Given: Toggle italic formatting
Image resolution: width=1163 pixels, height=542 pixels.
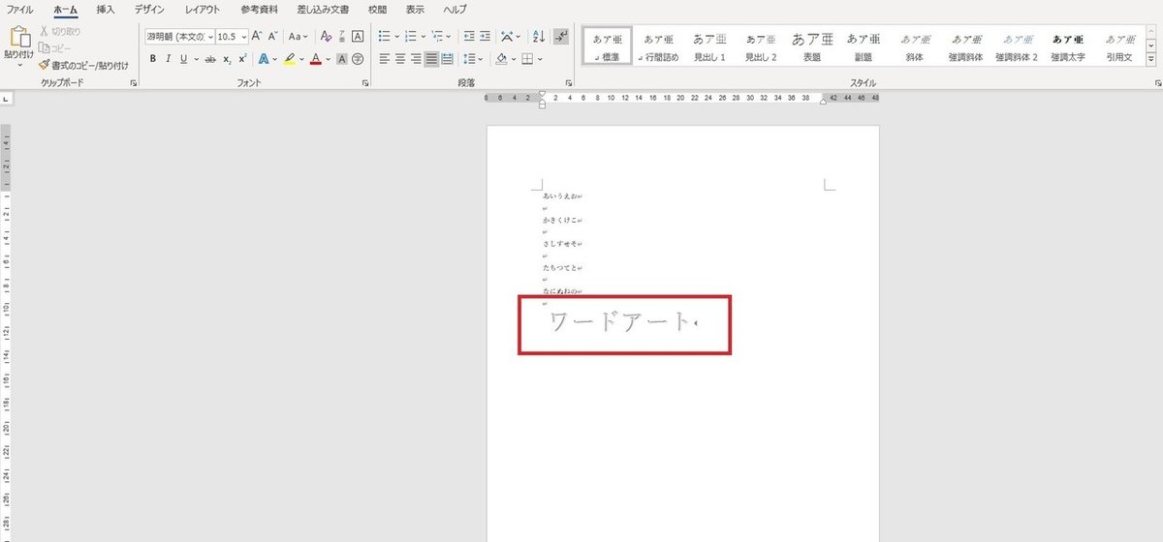Looking at the screenshot, I should 169,59.
